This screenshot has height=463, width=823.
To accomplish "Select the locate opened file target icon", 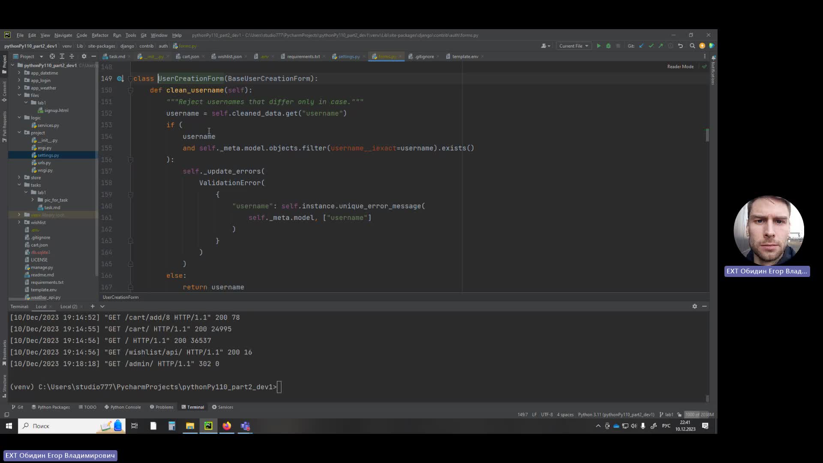I will click(52, 56).
